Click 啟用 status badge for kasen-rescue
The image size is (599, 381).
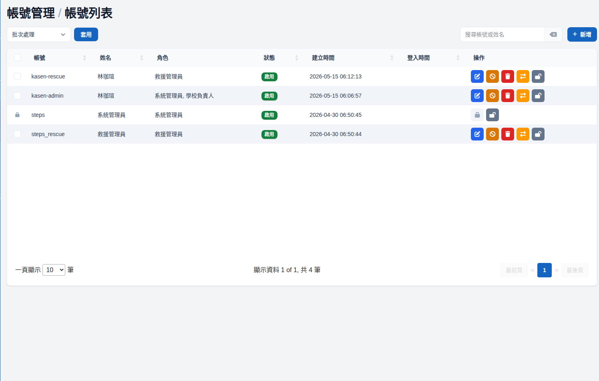(x=269, y=77)
